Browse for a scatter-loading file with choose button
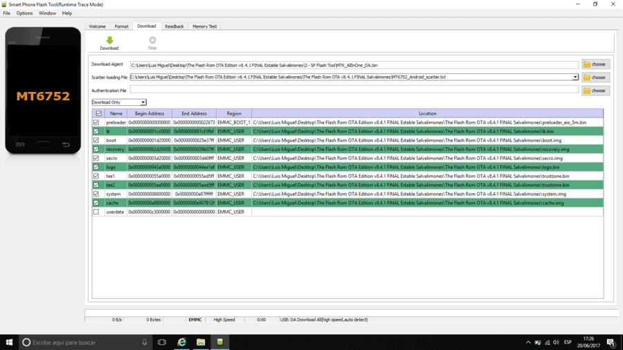The width and height of the screenshot is (623, 350). tap(595, 77)
